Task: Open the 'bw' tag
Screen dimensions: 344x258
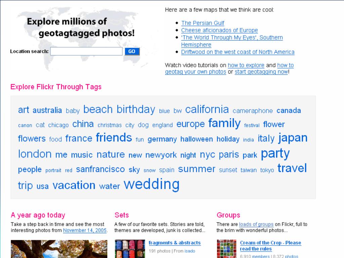Action: [x=177, y=111]
